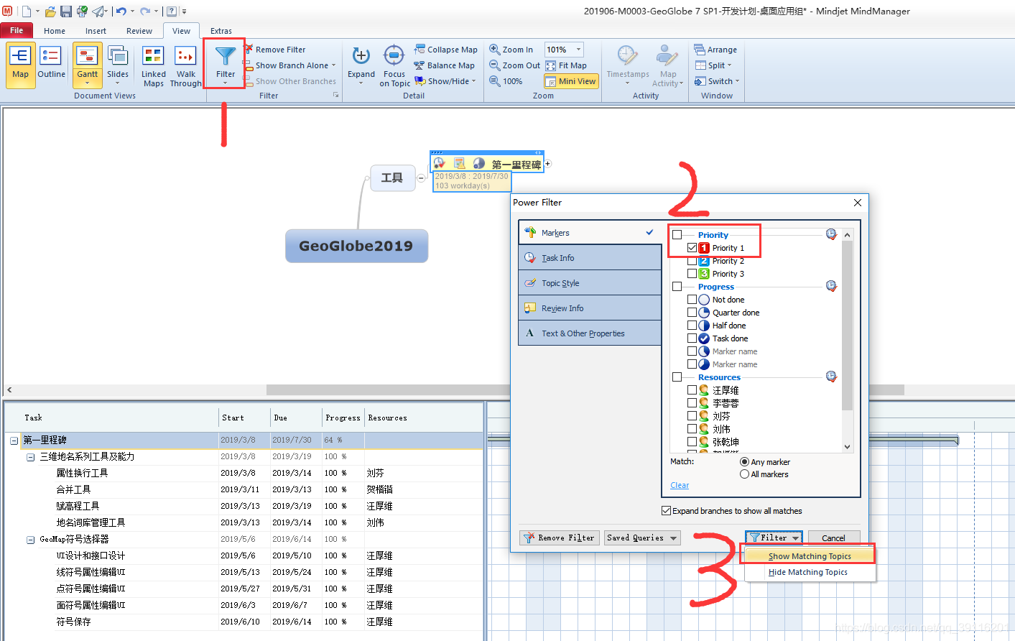Click Remove Filter in ribbon

[x=274, y=50]
